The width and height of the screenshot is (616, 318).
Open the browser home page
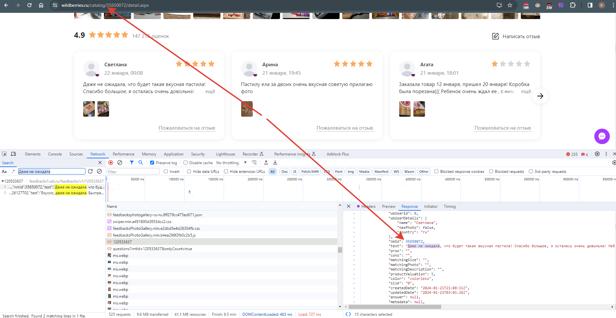41,5
